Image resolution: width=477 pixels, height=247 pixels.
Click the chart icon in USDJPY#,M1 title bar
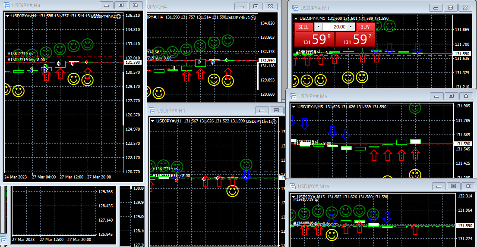point(296,8)
